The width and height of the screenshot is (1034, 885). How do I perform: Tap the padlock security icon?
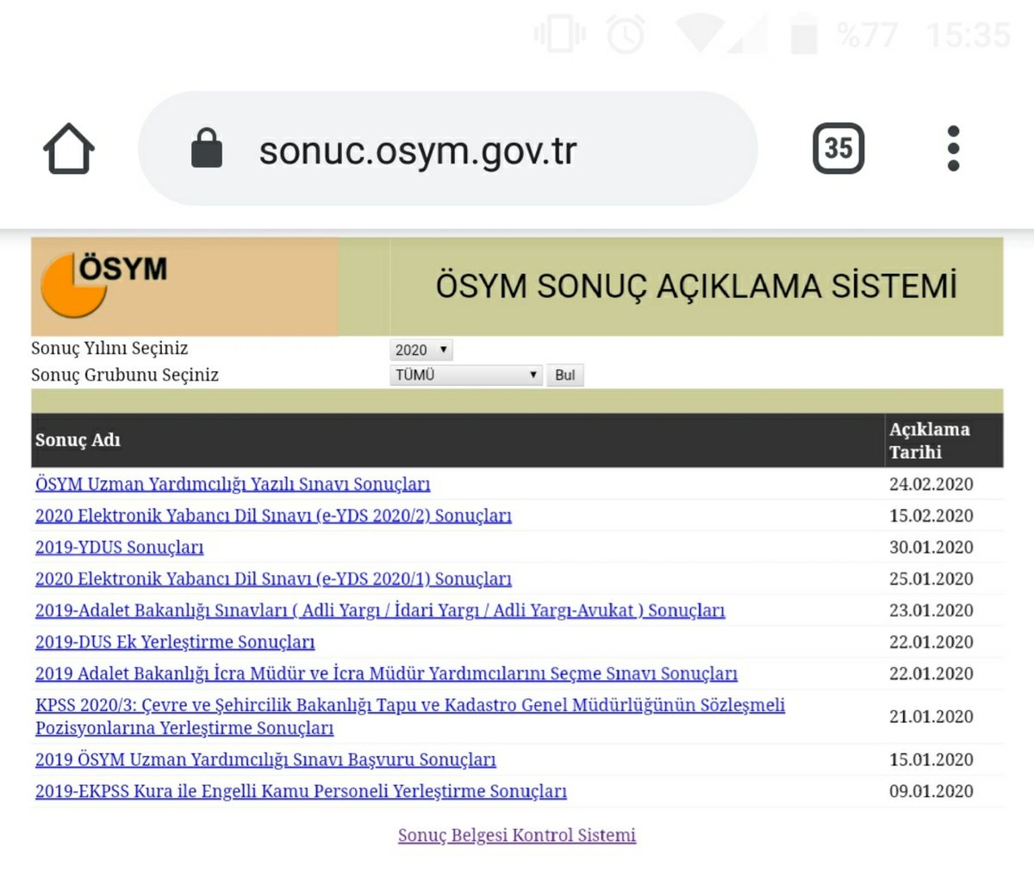pyautogui.click(x=207, y=148)
